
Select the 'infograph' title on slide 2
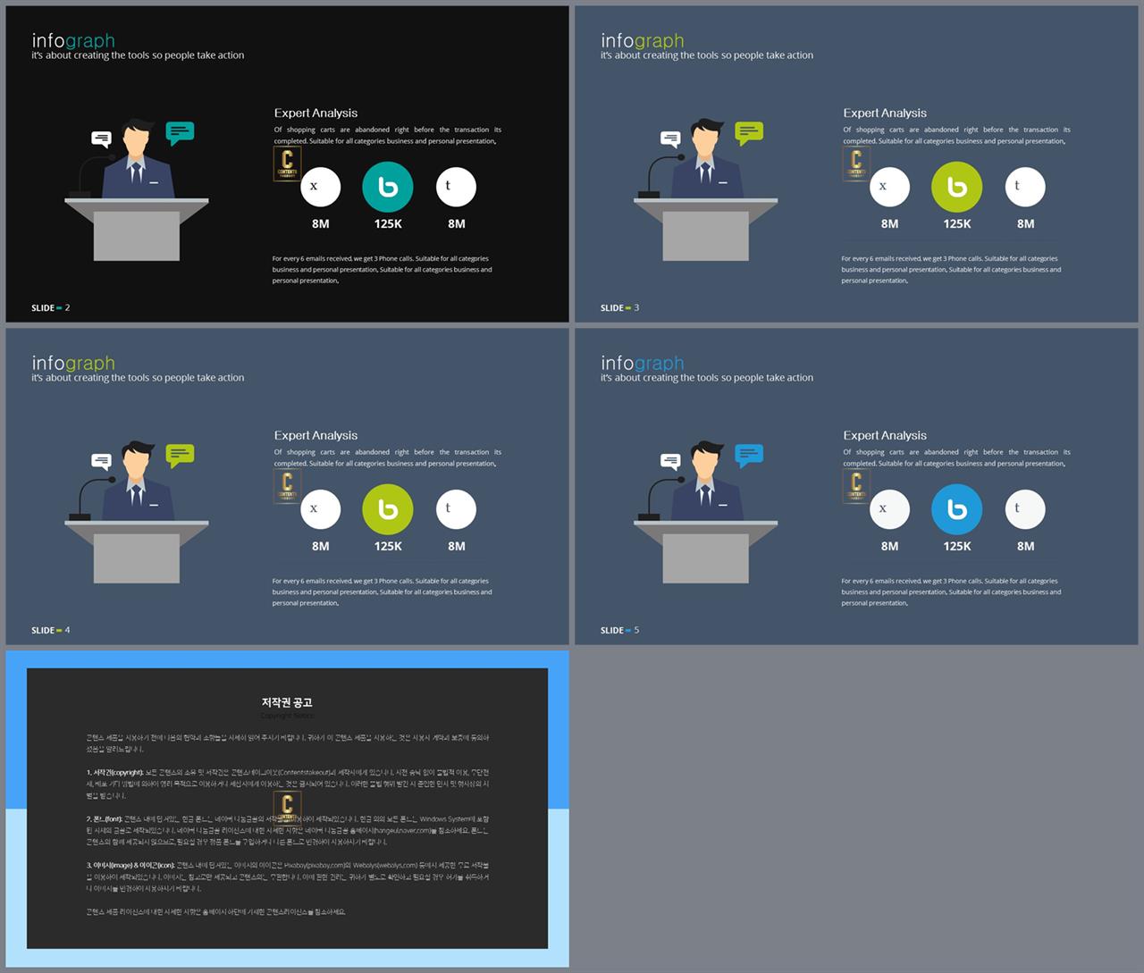[x=73, y=40]
